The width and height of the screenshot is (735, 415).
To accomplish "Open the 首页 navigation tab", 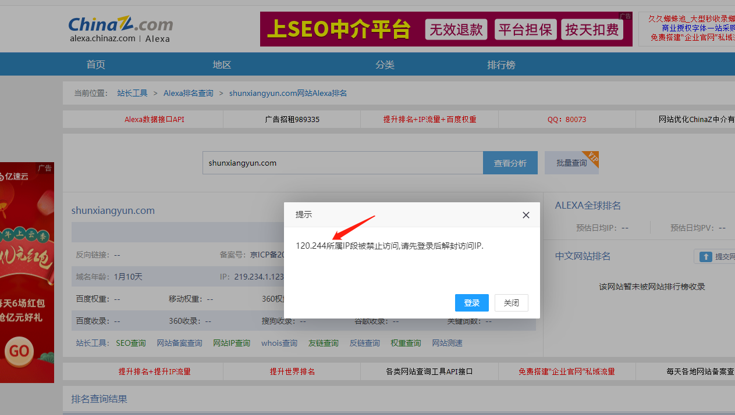I will (x=96, y=65).
